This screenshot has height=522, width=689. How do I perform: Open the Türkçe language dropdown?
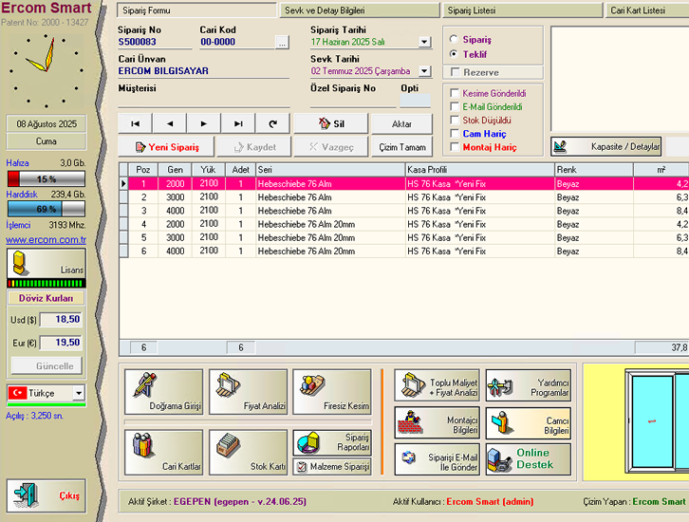(x=78, y=393)
